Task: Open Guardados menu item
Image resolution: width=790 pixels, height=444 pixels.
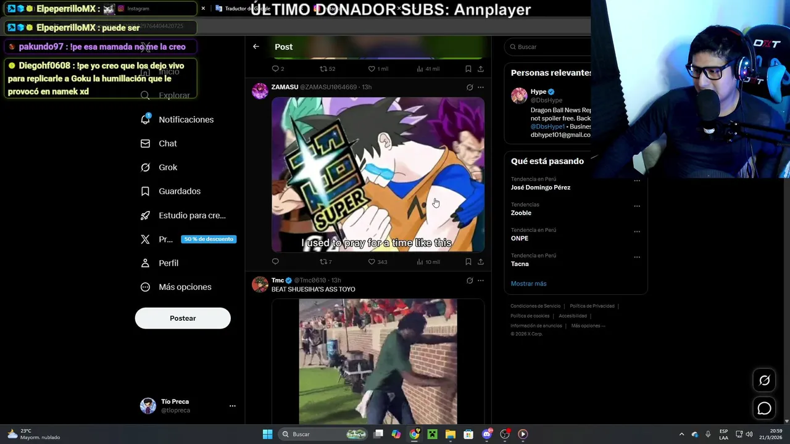Action: point(170,191)
